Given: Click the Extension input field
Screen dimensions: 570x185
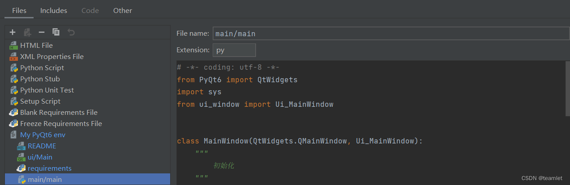Looking at the screenshot, I should click(x=234, y=50).
